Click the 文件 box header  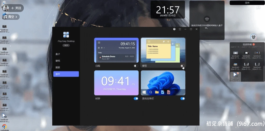point(247,3)
